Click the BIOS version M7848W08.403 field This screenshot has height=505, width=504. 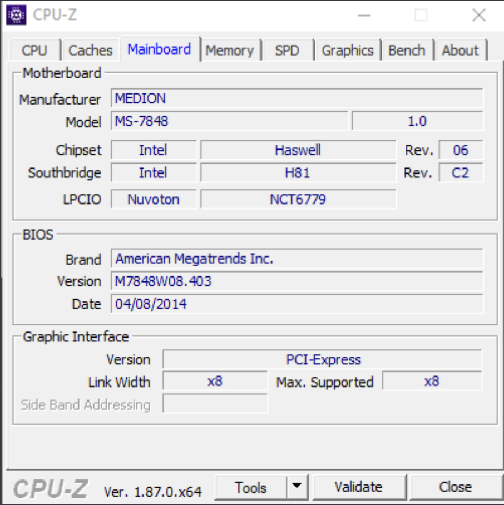(x=297, y=281)
